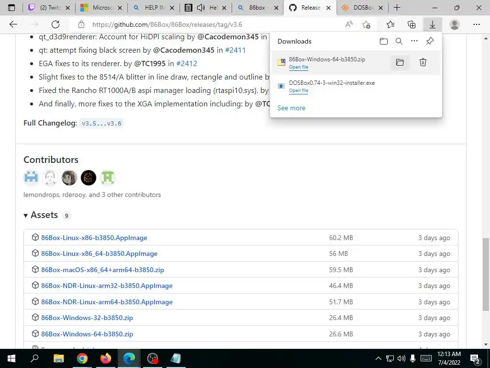
Task: Open the Edge tab actions menu icon
Action: 11,8
